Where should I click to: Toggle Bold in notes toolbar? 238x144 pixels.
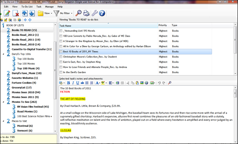point(68,83)
